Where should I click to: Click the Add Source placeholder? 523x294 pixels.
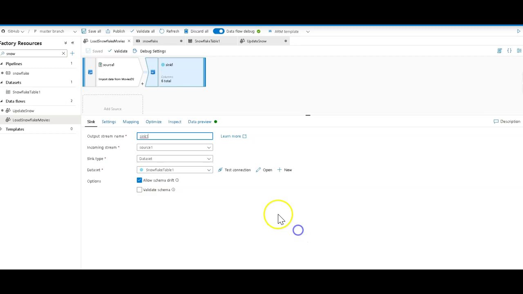point(113,104)
